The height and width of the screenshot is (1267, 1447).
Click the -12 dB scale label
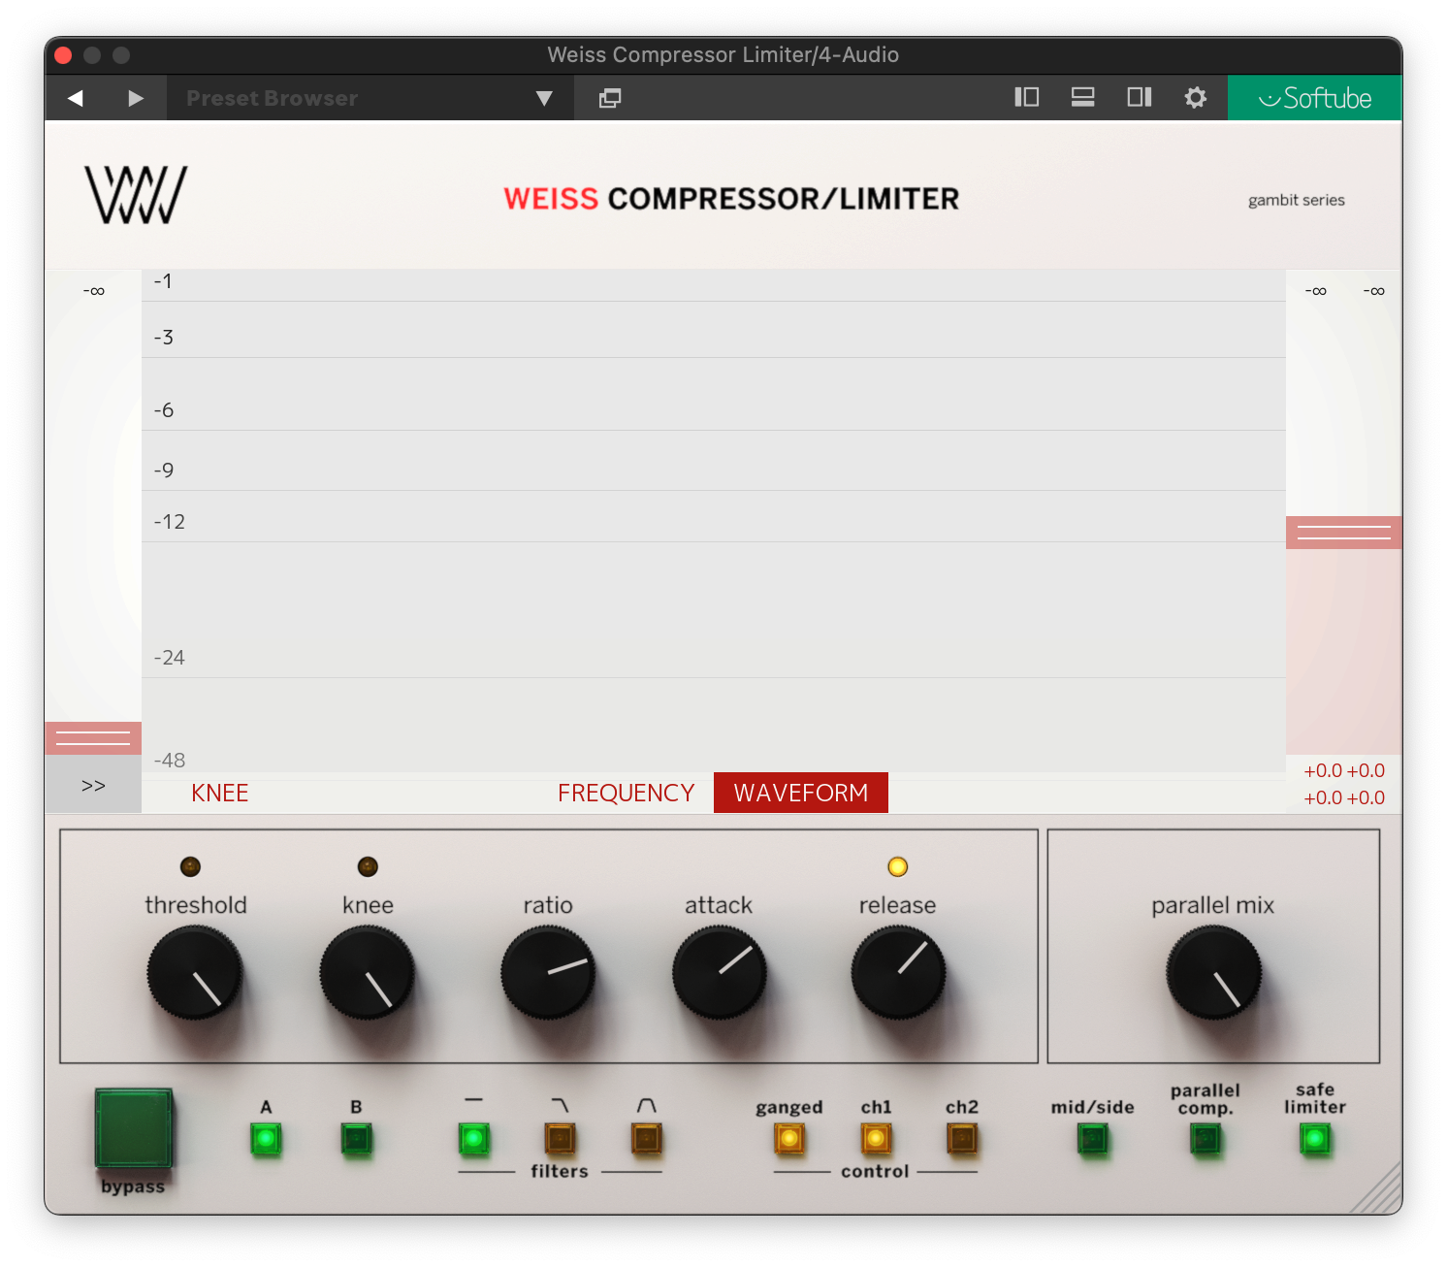point(170,522)
